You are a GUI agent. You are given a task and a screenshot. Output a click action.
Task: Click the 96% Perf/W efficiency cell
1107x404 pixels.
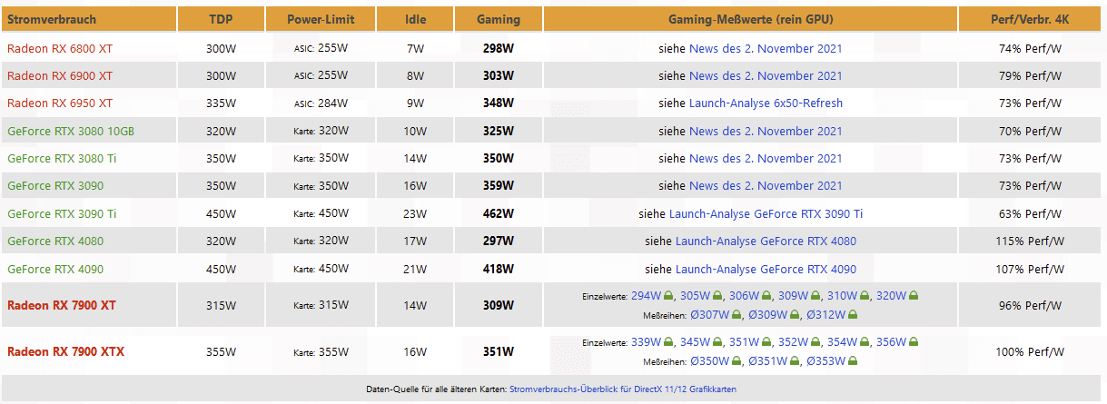click(x=1031, y=305)
